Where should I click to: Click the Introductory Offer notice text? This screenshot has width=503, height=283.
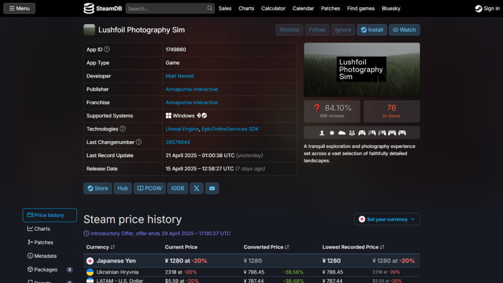tap(160, 233)
